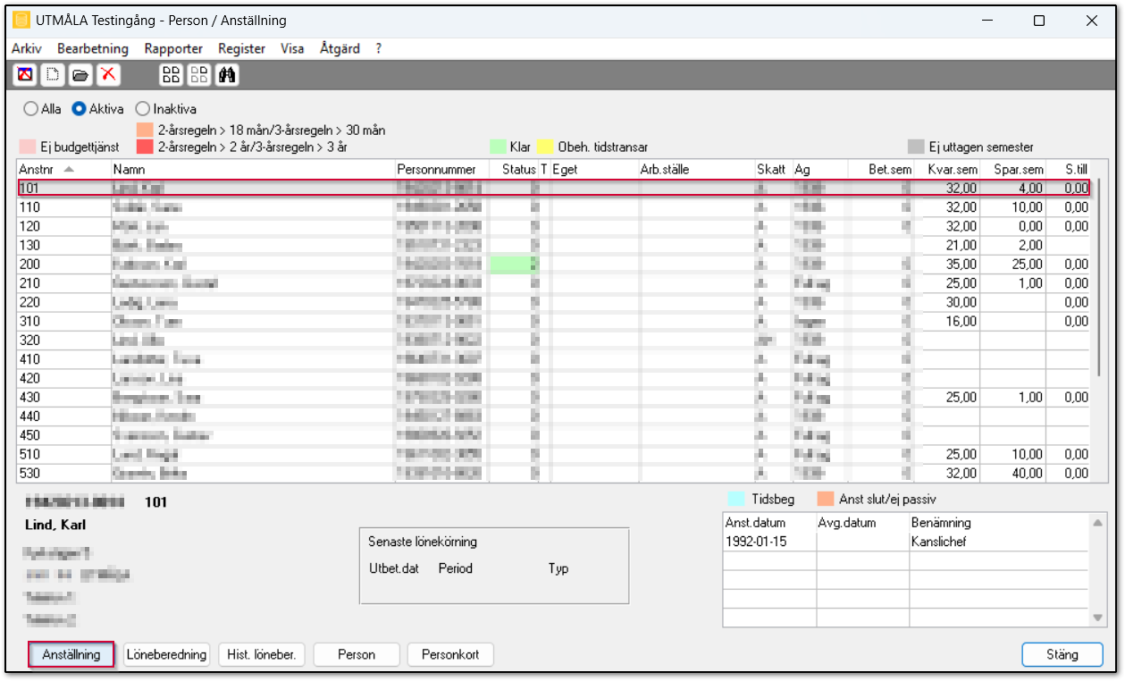
Task: Select the row with Anstnr 110
Action: [554, 207]
